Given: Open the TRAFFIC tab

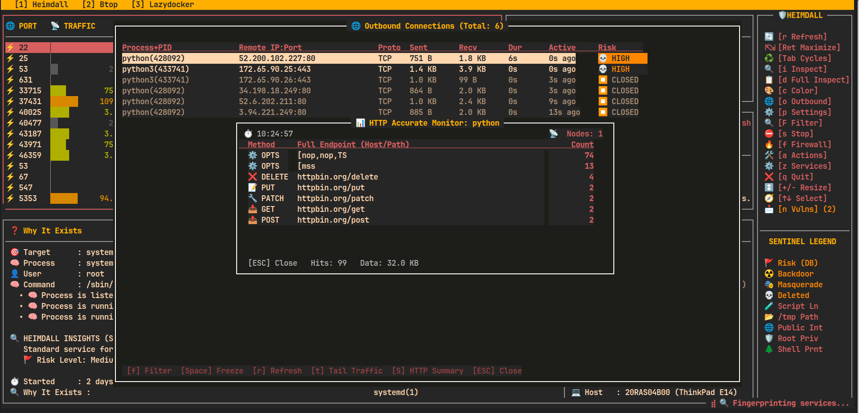Looking at the screenshot, I should pos(73,26).
